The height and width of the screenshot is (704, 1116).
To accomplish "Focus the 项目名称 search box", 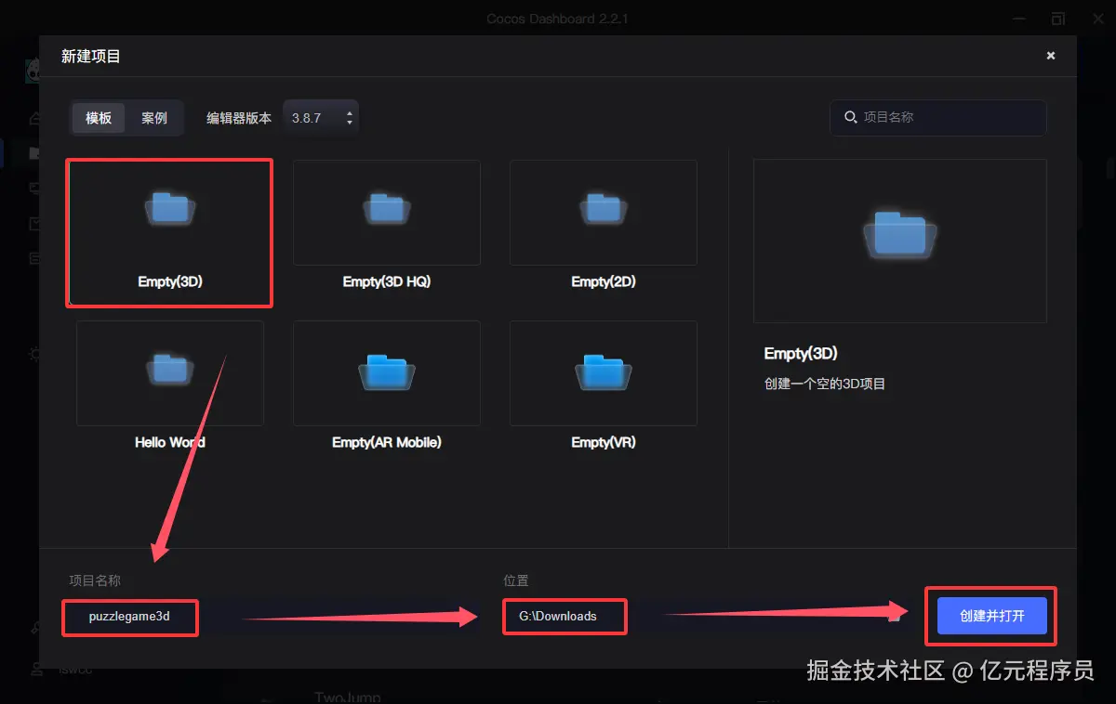I will pos(937,117).
